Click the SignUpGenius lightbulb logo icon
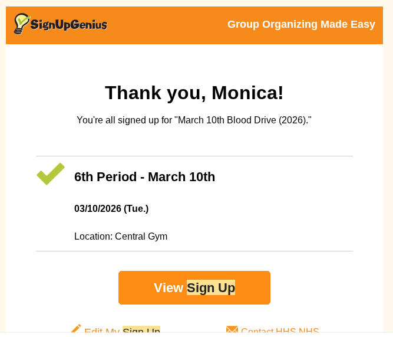The height and width of the screenshot is (337, 393). point(21,24)
